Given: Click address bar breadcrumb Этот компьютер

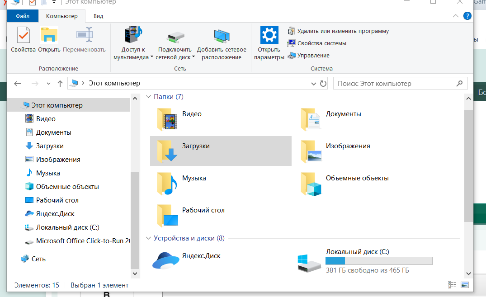Looking at the screenshot, I should point(114,83).
